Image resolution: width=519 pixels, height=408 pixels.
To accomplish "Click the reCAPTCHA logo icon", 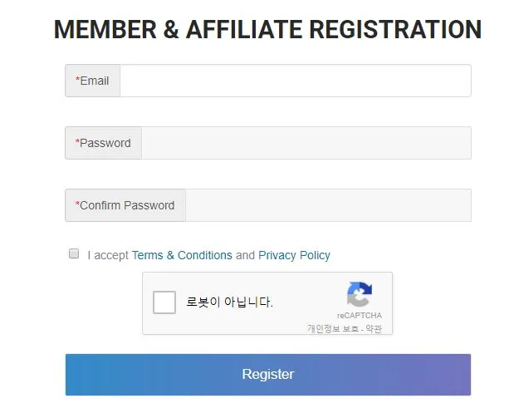I will (360, 294).
